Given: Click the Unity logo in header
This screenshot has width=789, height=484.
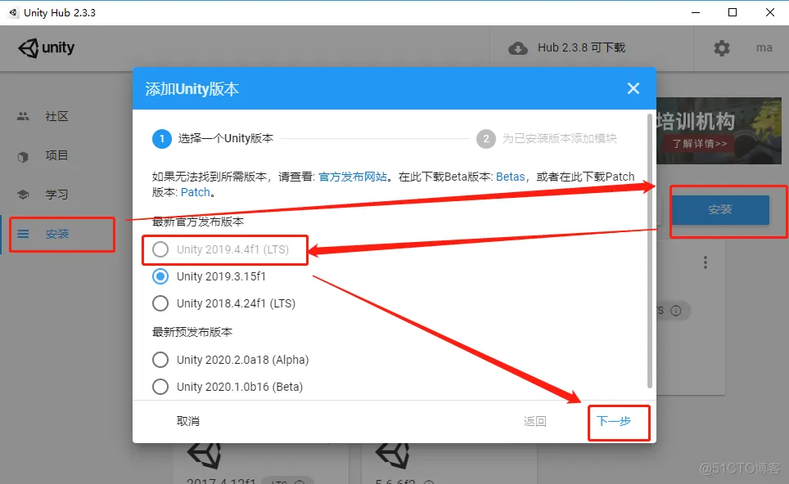Looking at the screenshot, I should (47, 47).
